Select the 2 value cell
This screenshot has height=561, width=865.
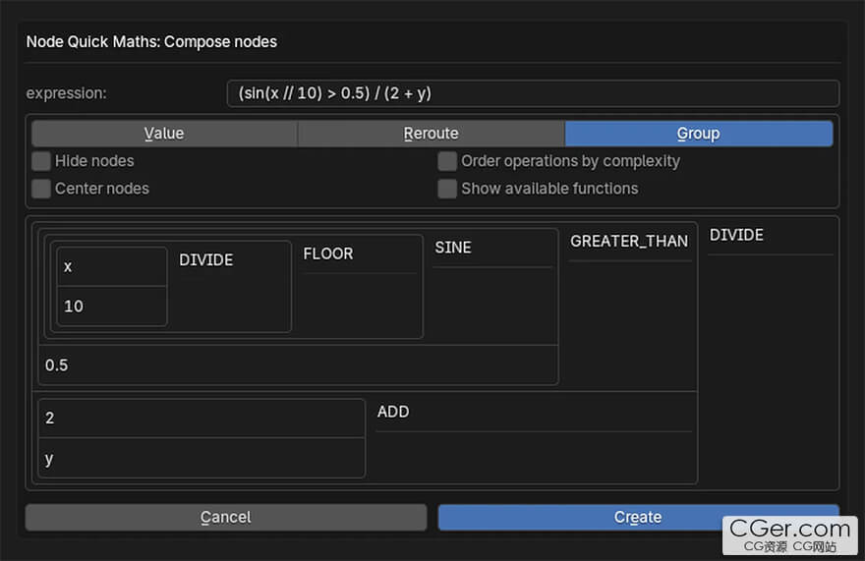[x=202, y=419]
